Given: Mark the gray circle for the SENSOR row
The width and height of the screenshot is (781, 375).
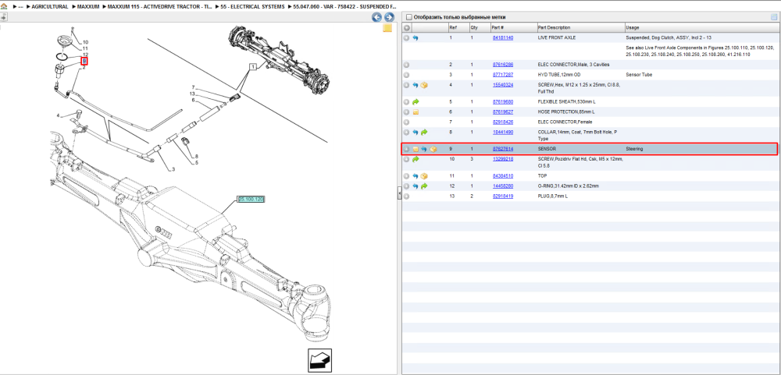Looking at the screenshot, I should [x=406, y=149].
